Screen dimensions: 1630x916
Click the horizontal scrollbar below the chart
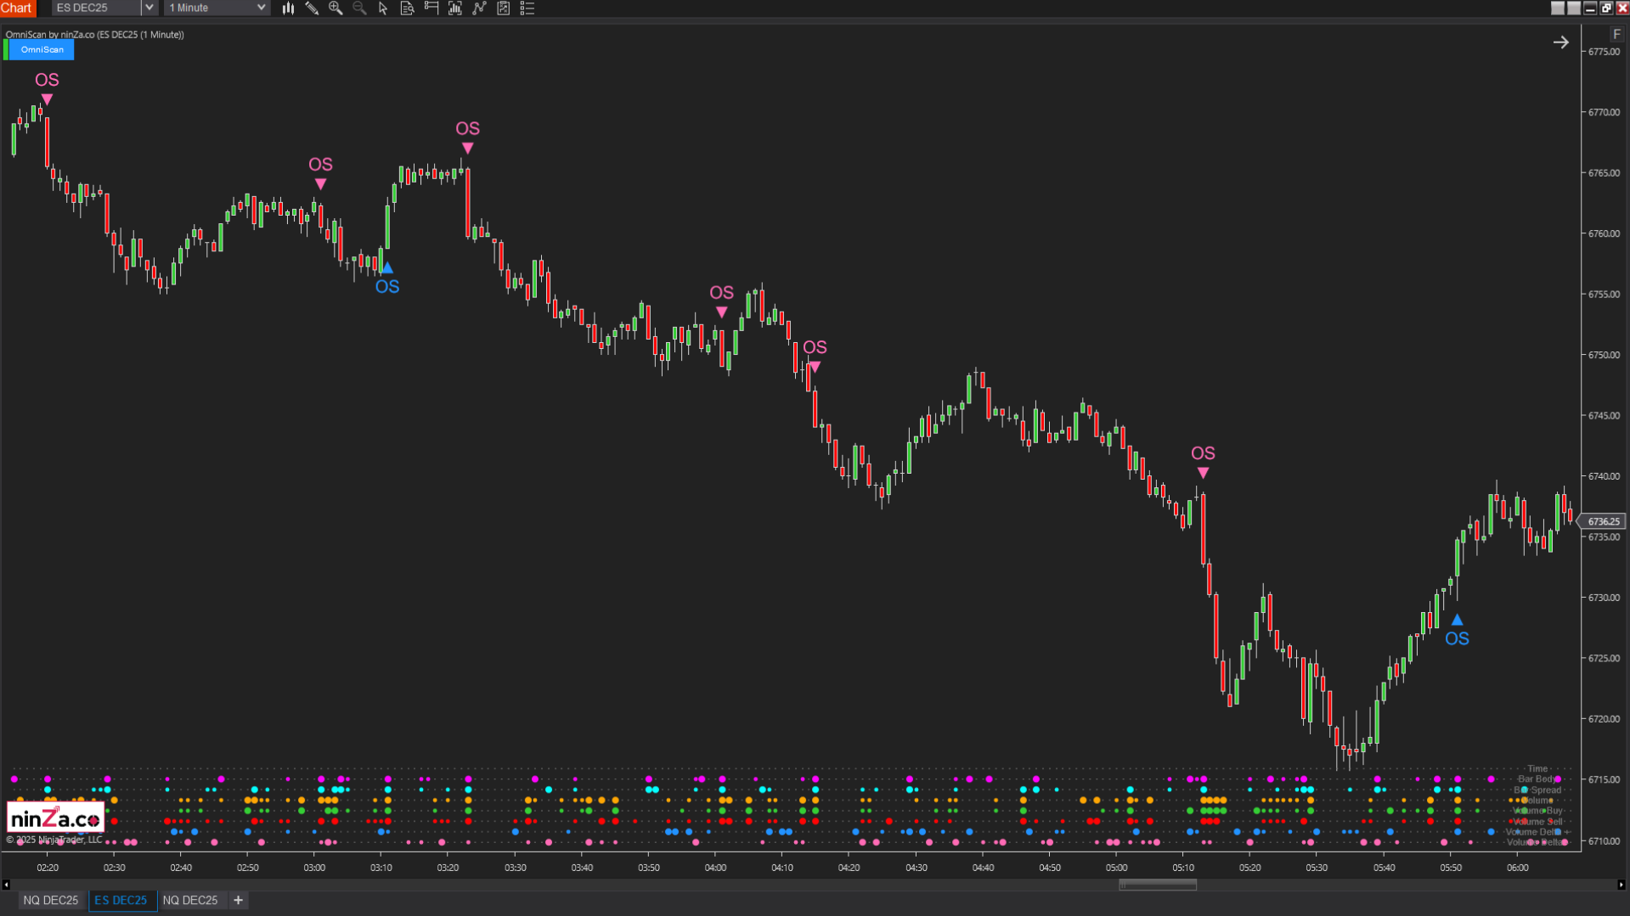point(1157,884)
